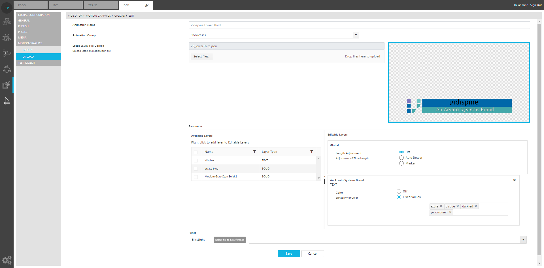Open the video editor scissors icon in sidebar
The height and width of the screenshot is (268, 544).
pyautogui.click(x=7, y=85)
